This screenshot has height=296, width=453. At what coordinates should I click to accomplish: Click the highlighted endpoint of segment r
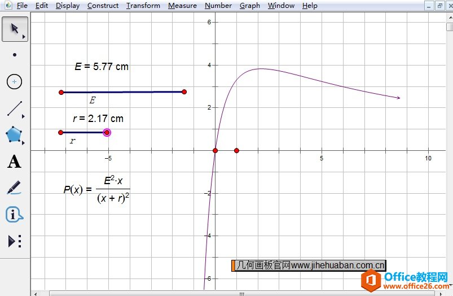click(107, 132)
